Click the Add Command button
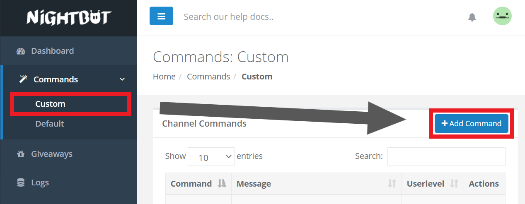 [471, 124]
